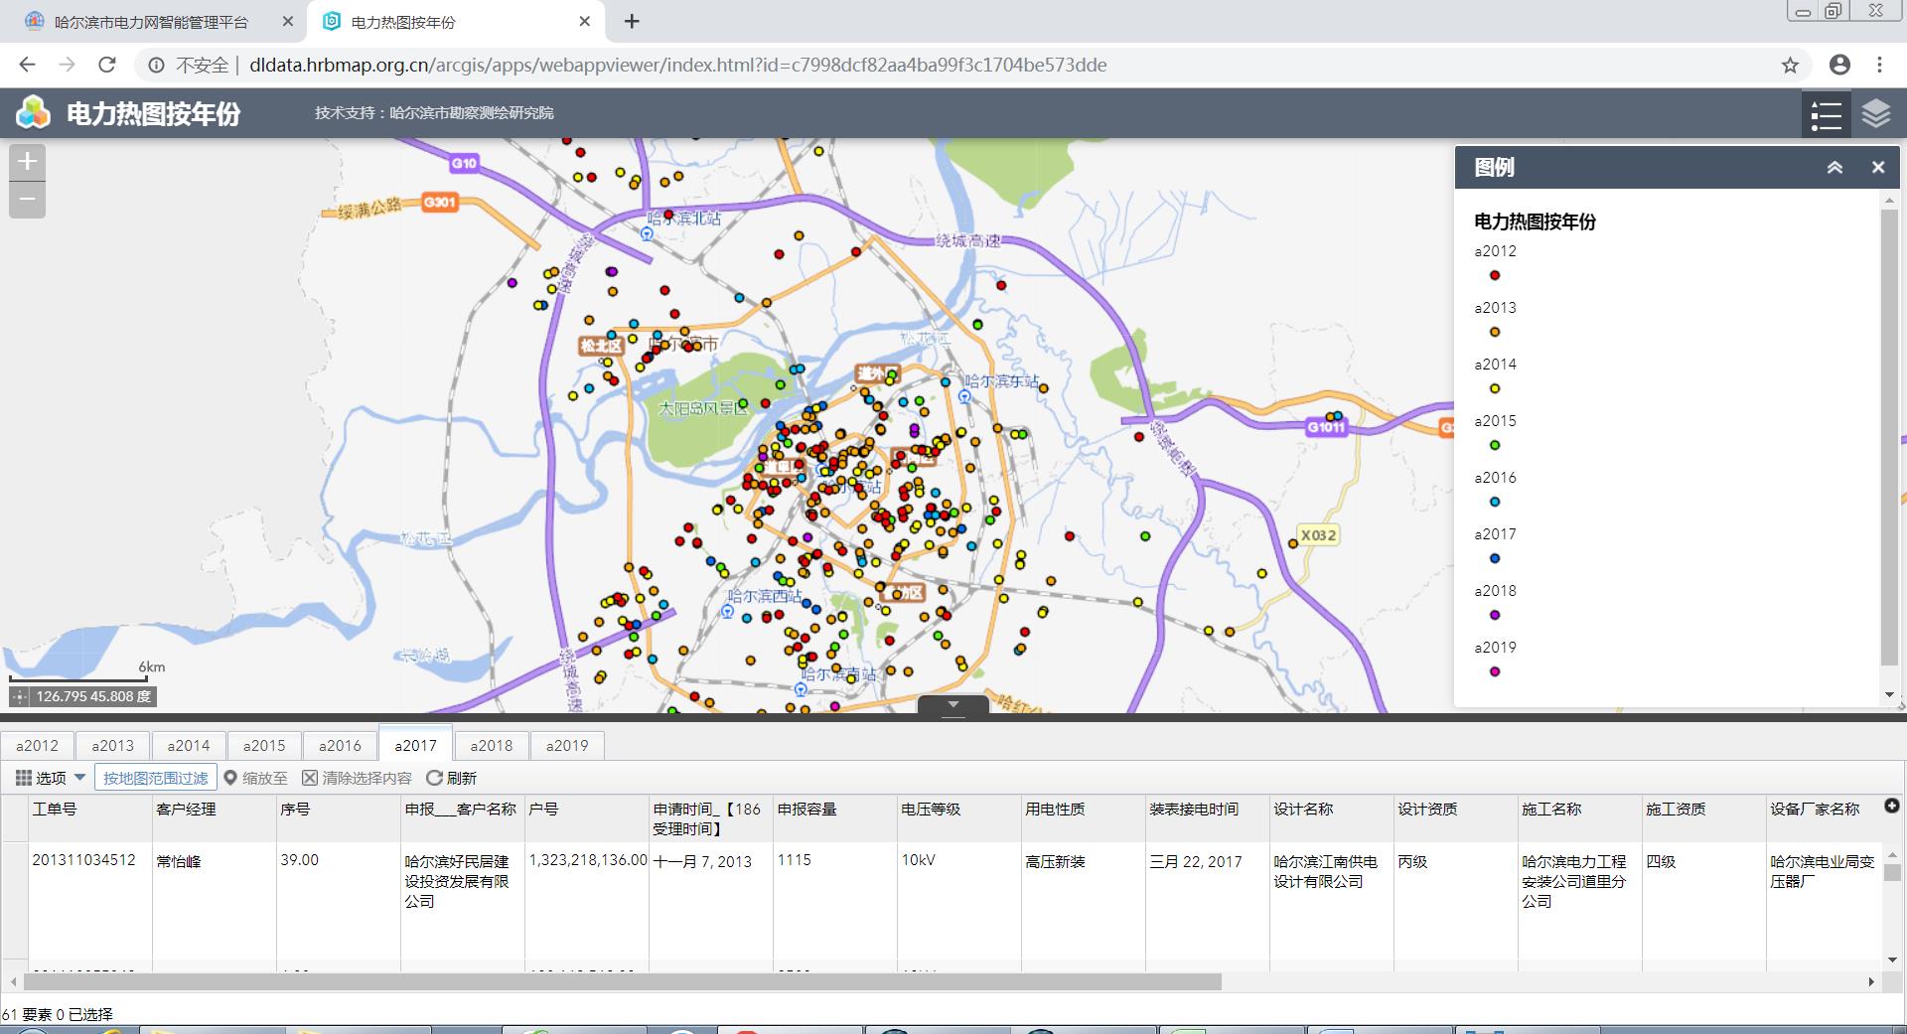Close the 电力热图按年份 browser tab
Image resolution: width=1907 pixels, height=1034 pixels.
(584, 21)
